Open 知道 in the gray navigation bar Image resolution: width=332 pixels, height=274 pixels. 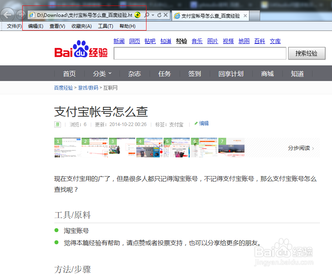[297, 74]
